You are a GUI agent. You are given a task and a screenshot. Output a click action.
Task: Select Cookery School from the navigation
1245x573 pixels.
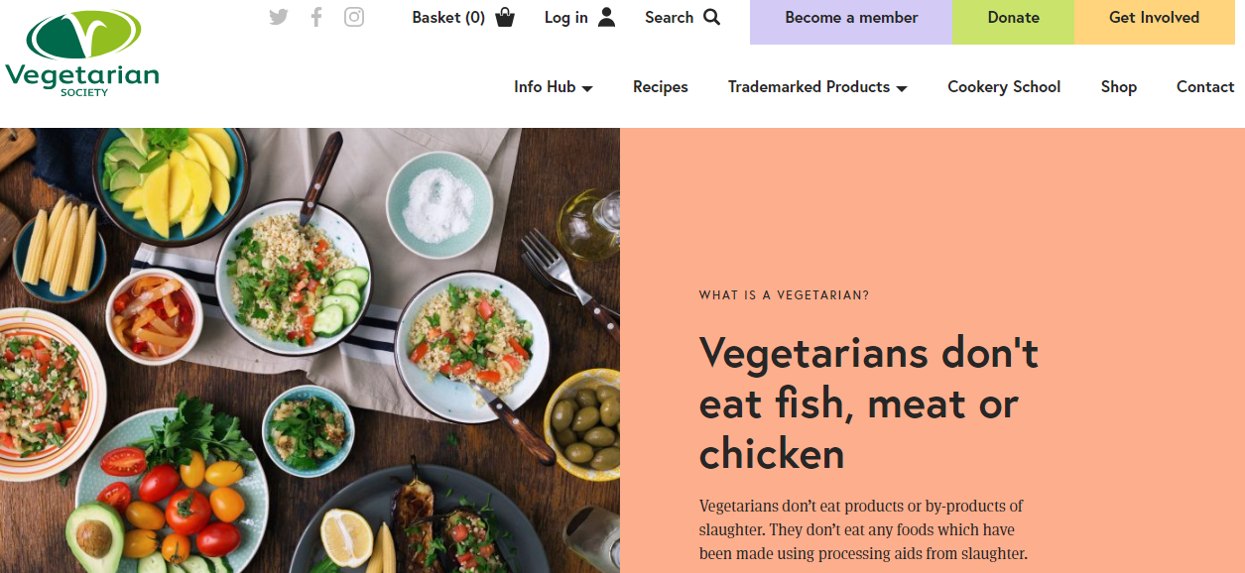tap(1003, 87)
